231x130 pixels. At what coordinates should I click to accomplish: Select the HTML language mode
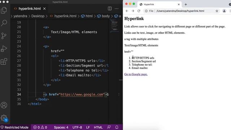point(98,127)
